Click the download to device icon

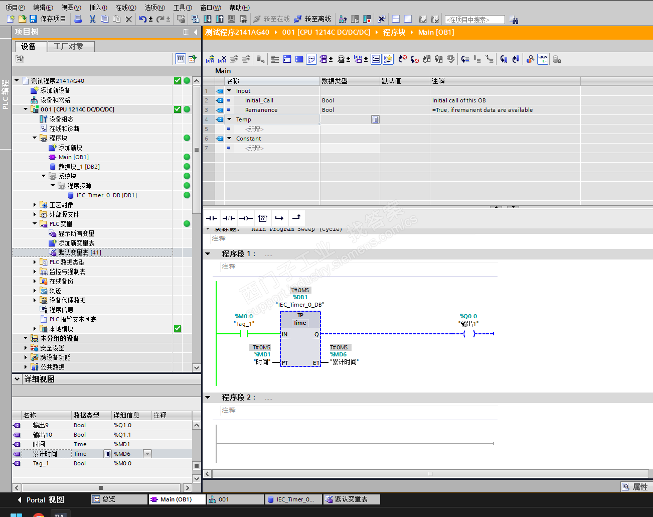coord(207,19)
